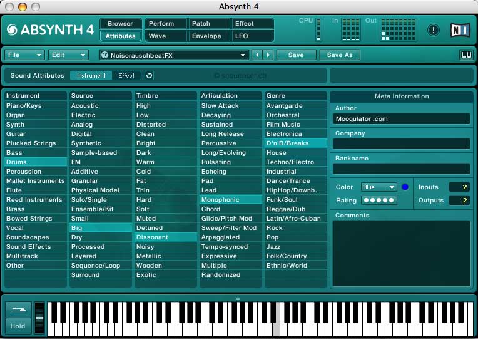Click the Author field Moogulator .com

(x=402, y=119)
